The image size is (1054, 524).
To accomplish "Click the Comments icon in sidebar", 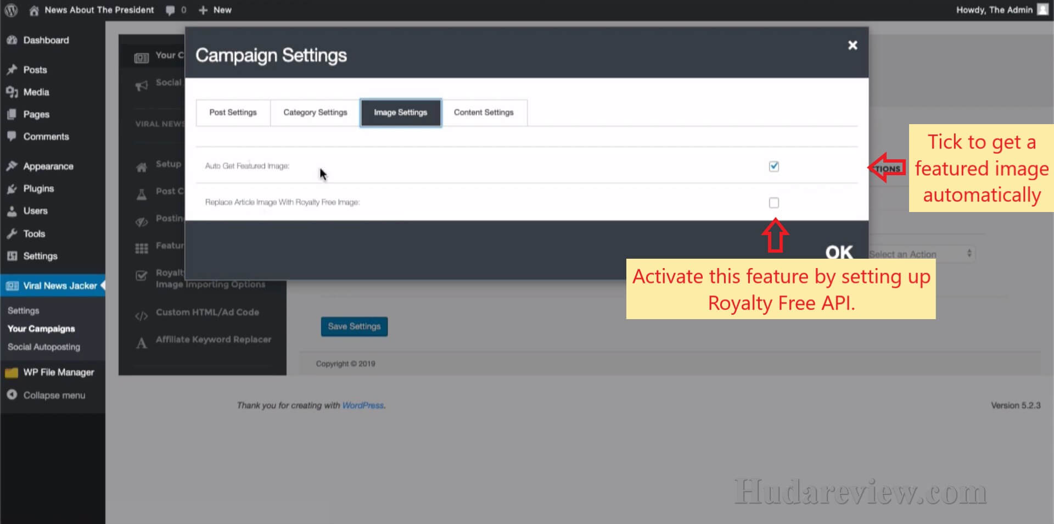I will pyautogui.click(x=12, y=136).
